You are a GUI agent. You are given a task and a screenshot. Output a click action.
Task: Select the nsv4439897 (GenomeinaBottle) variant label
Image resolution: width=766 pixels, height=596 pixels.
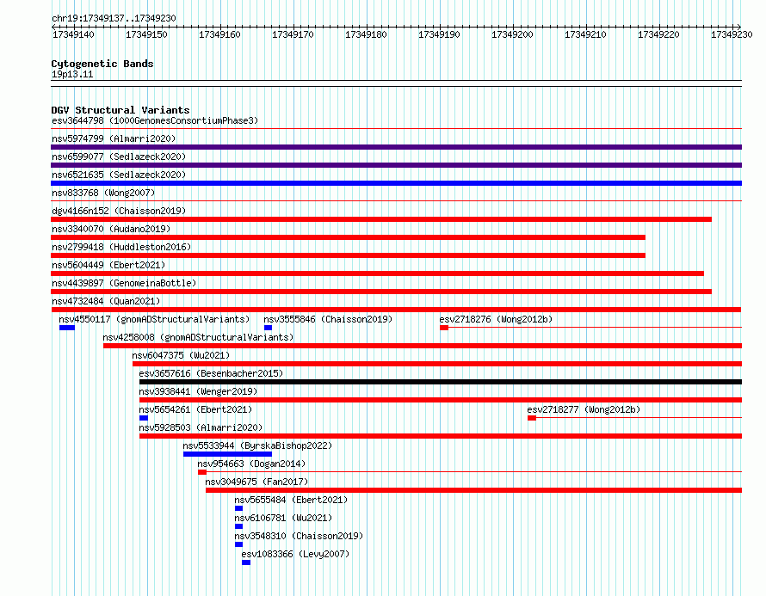pyautogui.click(x=124, y=283)
